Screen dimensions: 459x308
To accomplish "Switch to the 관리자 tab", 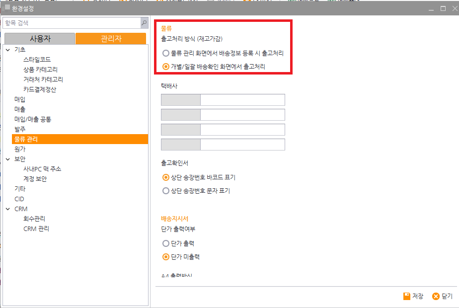I will click(x=111, y=39).
